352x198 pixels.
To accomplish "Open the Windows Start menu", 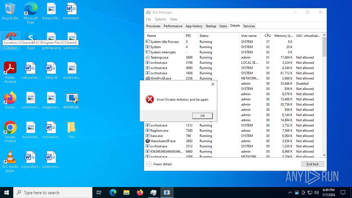I will [7, 193].
